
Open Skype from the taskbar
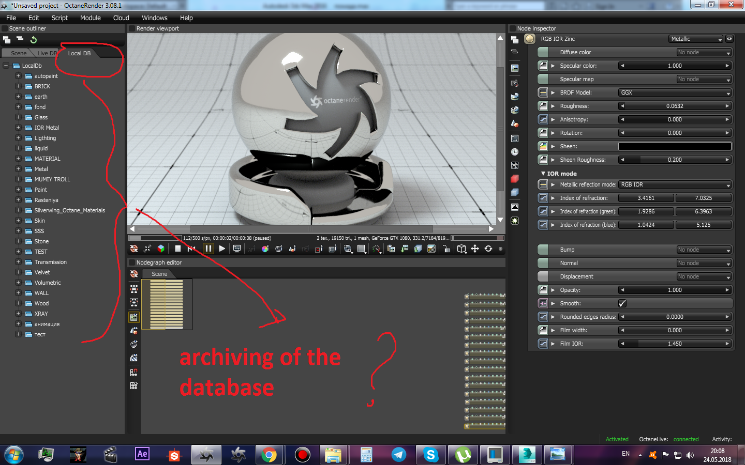(430, 455)
